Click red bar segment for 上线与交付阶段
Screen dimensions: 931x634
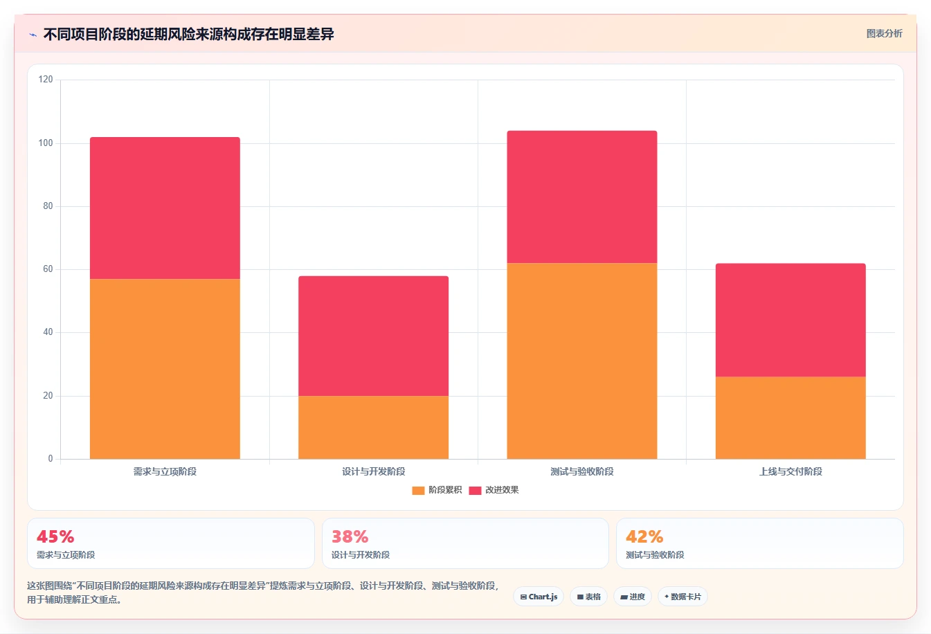(790, 320)
